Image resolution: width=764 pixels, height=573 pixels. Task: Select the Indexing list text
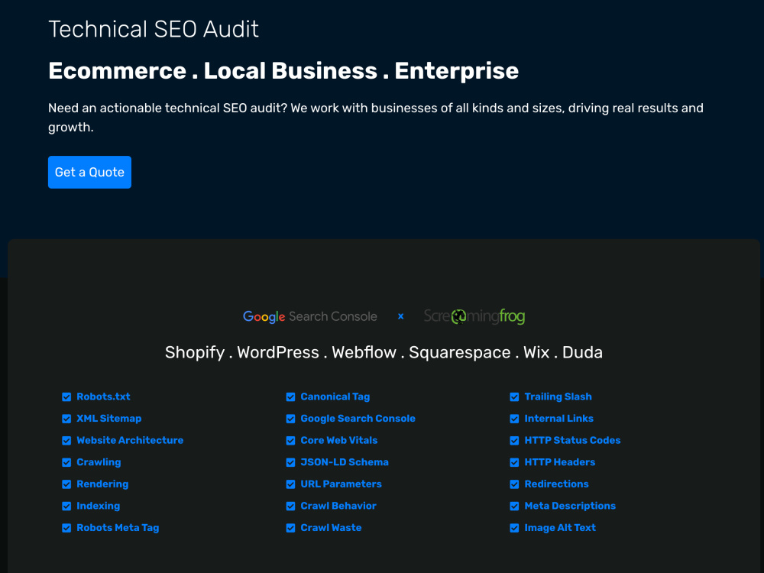click(99, 507)
